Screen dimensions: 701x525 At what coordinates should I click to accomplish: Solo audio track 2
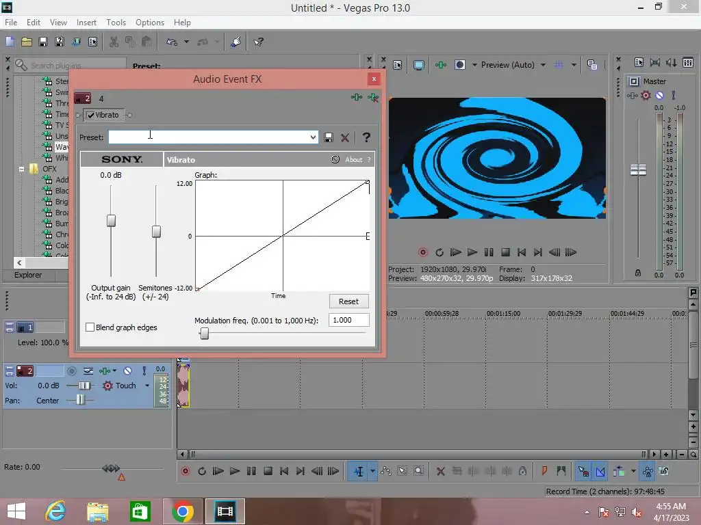tap(144, 371)
